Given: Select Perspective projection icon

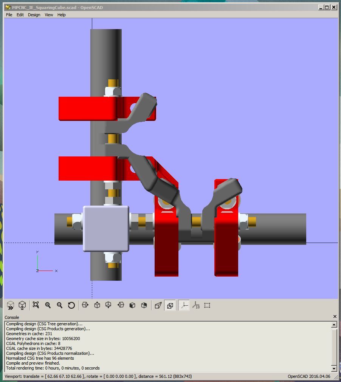Looking at the screenshot, I should [158, 305].
